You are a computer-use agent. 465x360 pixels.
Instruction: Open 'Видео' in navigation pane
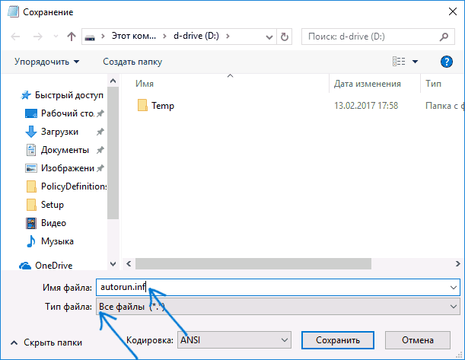53,223
